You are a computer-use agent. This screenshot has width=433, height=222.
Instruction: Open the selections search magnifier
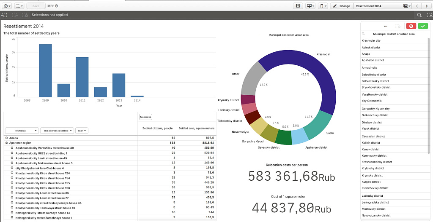pos(419,15)
